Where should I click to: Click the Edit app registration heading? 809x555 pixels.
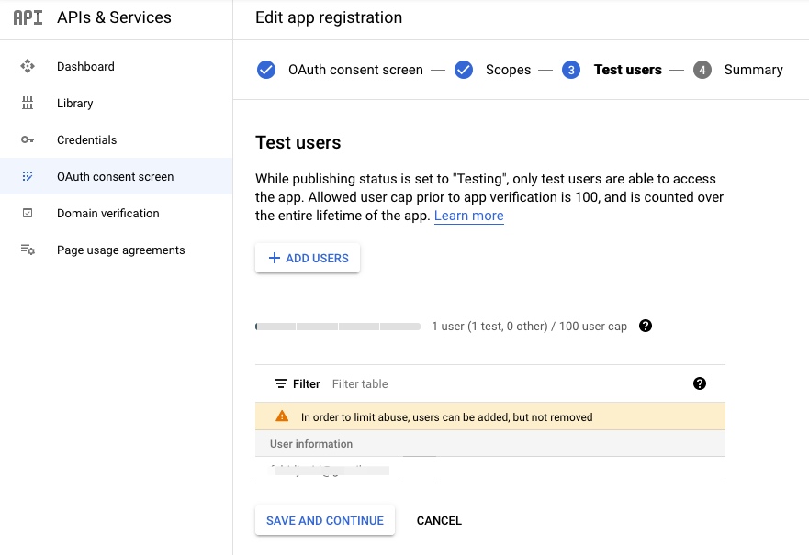329,17
